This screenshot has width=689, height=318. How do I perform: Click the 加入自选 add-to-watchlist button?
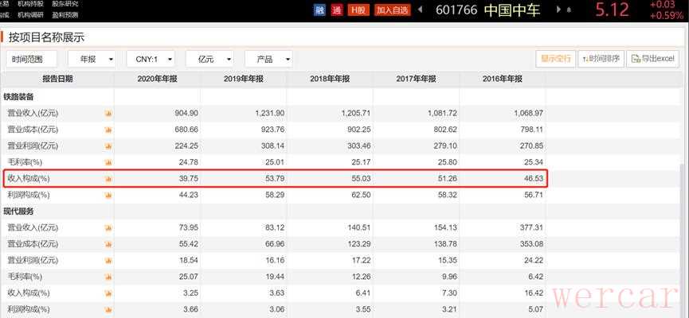coord(393,10)
